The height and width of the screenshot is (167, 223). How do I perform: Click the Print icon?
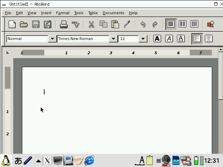click(x=63, y=24)
